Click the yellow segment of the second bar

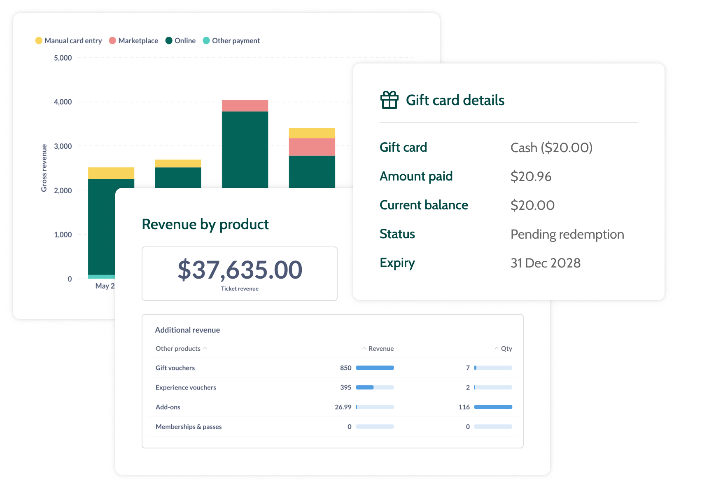178,163
